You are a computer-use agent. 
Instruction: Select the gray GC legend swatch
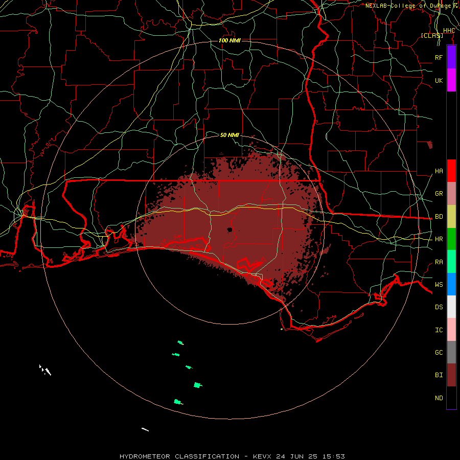coord(451,352)
